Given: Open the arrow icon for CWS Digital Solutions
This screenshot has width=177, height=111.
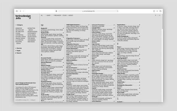Looking at the screenshot, I should 88,25.
